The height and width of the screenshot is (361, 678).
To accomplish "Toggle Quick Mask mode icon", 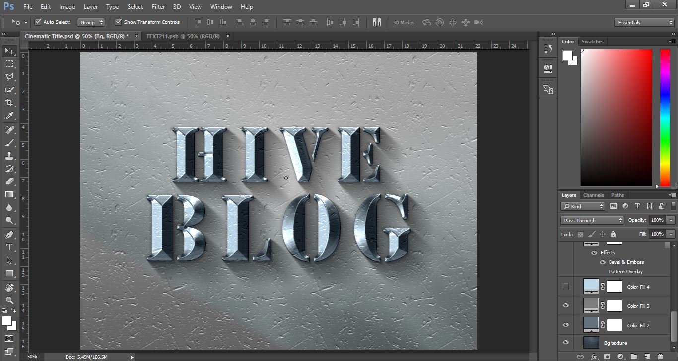I will tap(9, 339).
